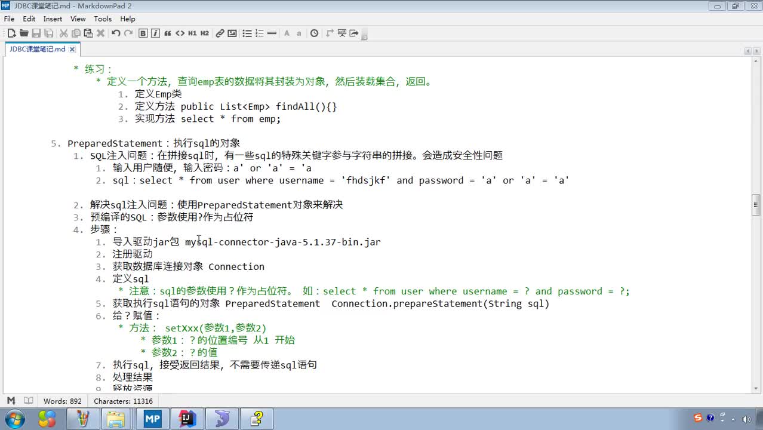Open the dolphin SQLyog taskbar icon
763x430 pixels.
pyautogui.click(x=221, y=419)
